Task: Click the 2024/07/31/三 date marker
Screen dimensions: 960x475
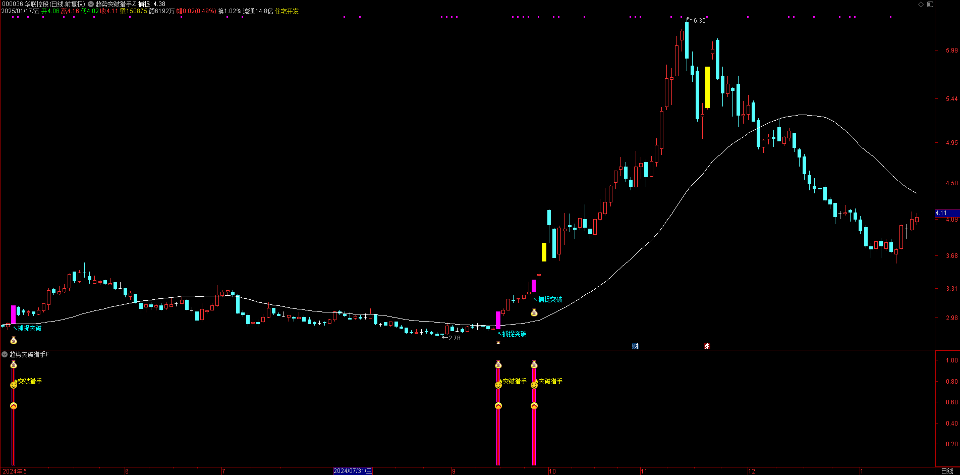Action: click(353, 471)
